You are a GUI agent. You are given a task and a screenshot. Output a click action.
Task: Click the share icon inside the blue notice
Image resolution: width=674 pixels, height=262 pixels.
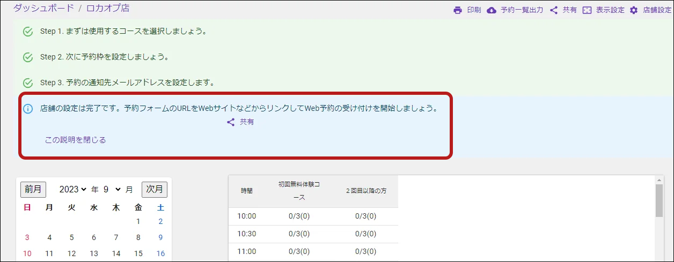[231, 122]
